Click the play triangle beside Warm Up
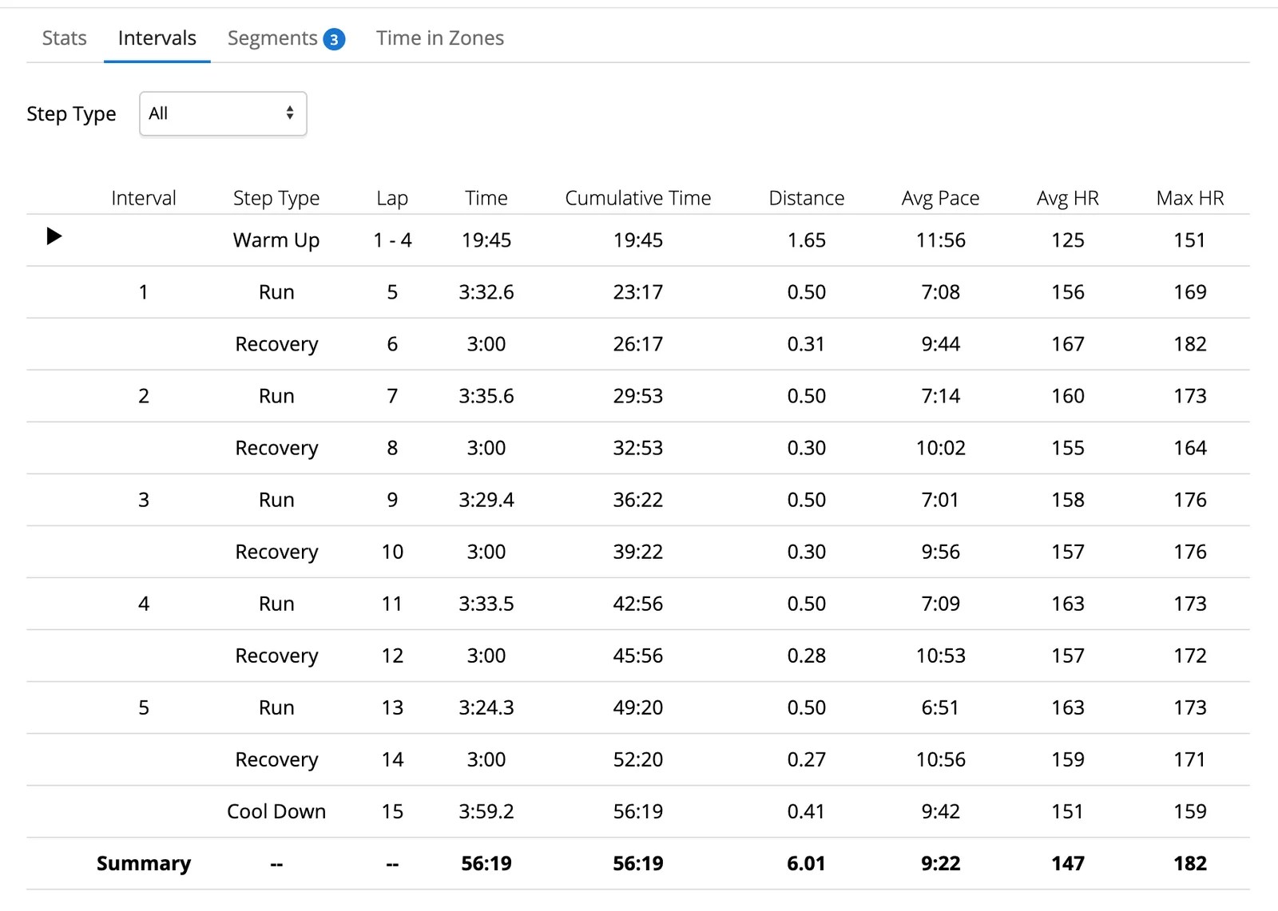Image resolution: width=1278 pixels, height=911 pixels. coord(54,236)
